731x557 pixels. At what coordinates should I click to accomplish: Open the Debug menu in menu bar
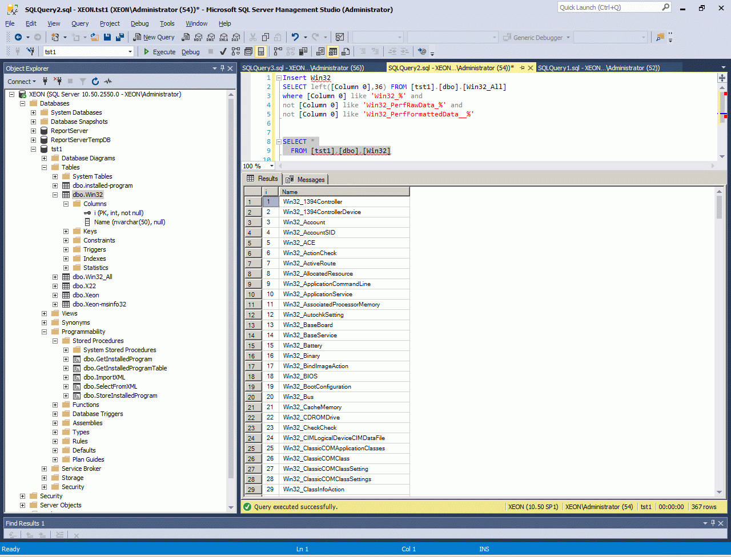click(139, 23)
